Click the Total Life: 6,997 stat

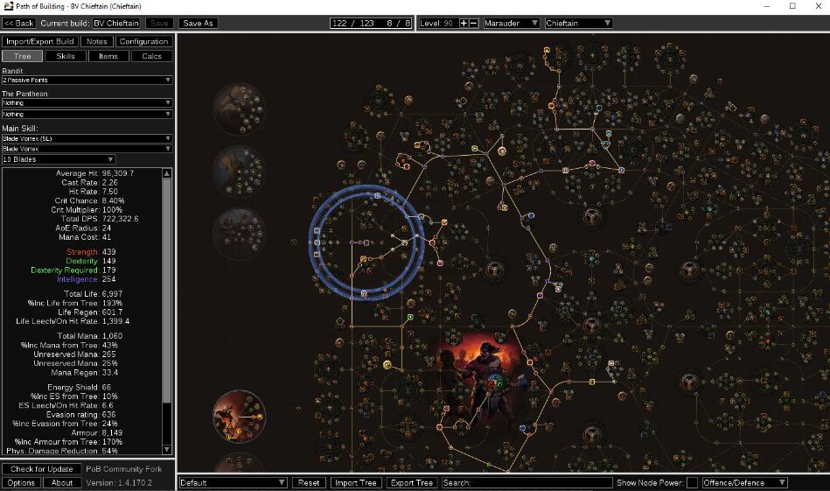[x=94, y=294]
